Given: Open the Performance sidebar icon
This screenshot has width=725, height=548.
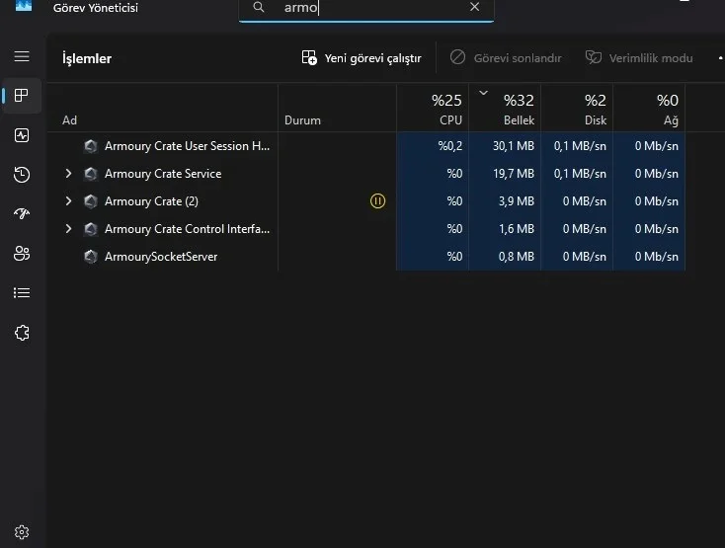Looking at the screenshot, I should click(x=22, y=135).
